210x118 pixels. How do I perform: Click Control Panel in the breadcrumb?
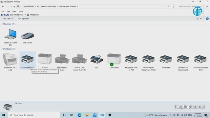click(x=28, y=7)
